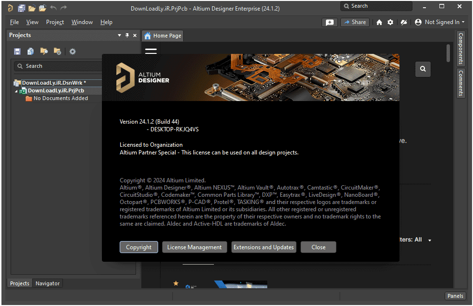The width and height of the screenshot is (473, 306).
Task: Switch to the Navigator tab
Action: click(47, 283)
